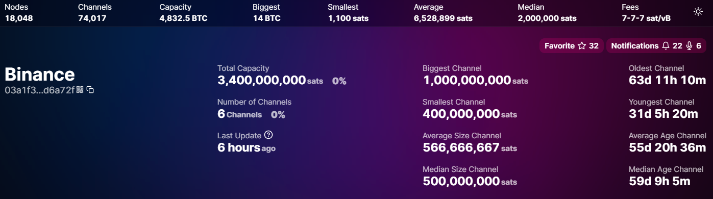713x199 pixels.
Task: Toggle the light/dark theme sun icon
Action: pos(698,12)
